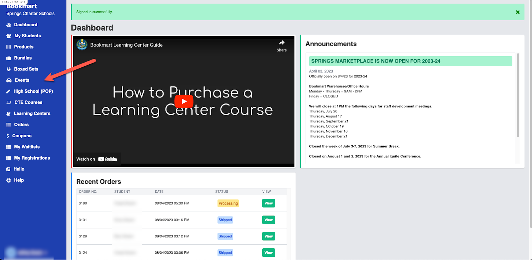The height and width of the screenshot is (260, 532).
Task: Click the Processing status badge for order 3190
Action: (228, 203)
